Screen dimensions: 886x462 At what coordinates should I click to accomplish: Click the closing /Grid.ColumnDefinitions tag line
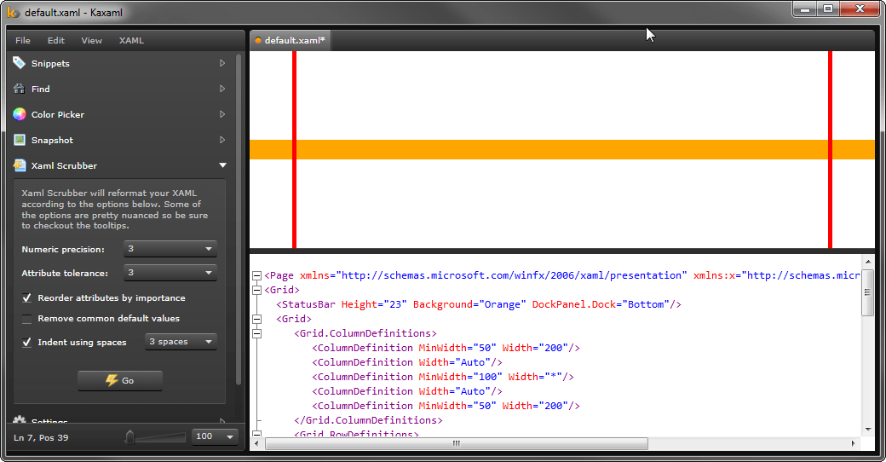click(368, 420)
